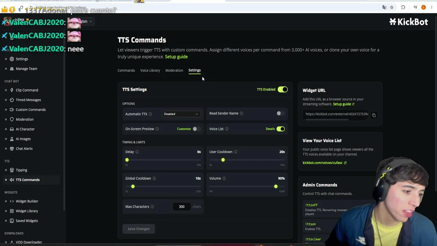Click the TTS Commands speaker icon
The height and width of the screenshot is (246, 437).
click(12, 180)
